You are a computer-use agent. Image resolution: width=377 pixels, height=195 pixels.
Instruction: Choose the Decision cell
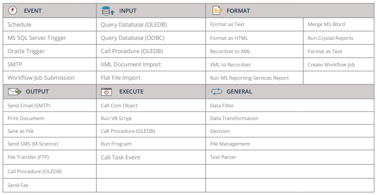[290, 131]
